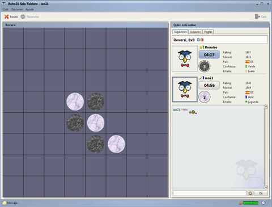
Task: Click the chat message input field
Action: [210, 193]
